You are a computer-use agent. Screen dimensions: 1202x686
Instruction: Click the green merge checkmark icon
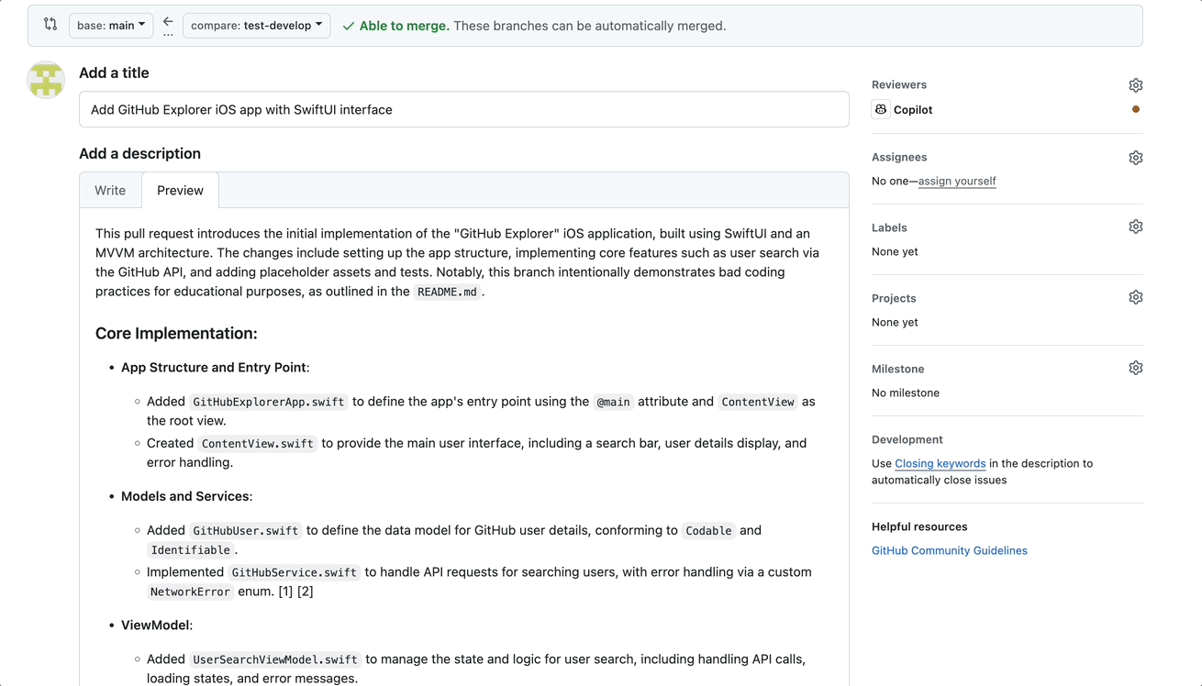(349, 27)
